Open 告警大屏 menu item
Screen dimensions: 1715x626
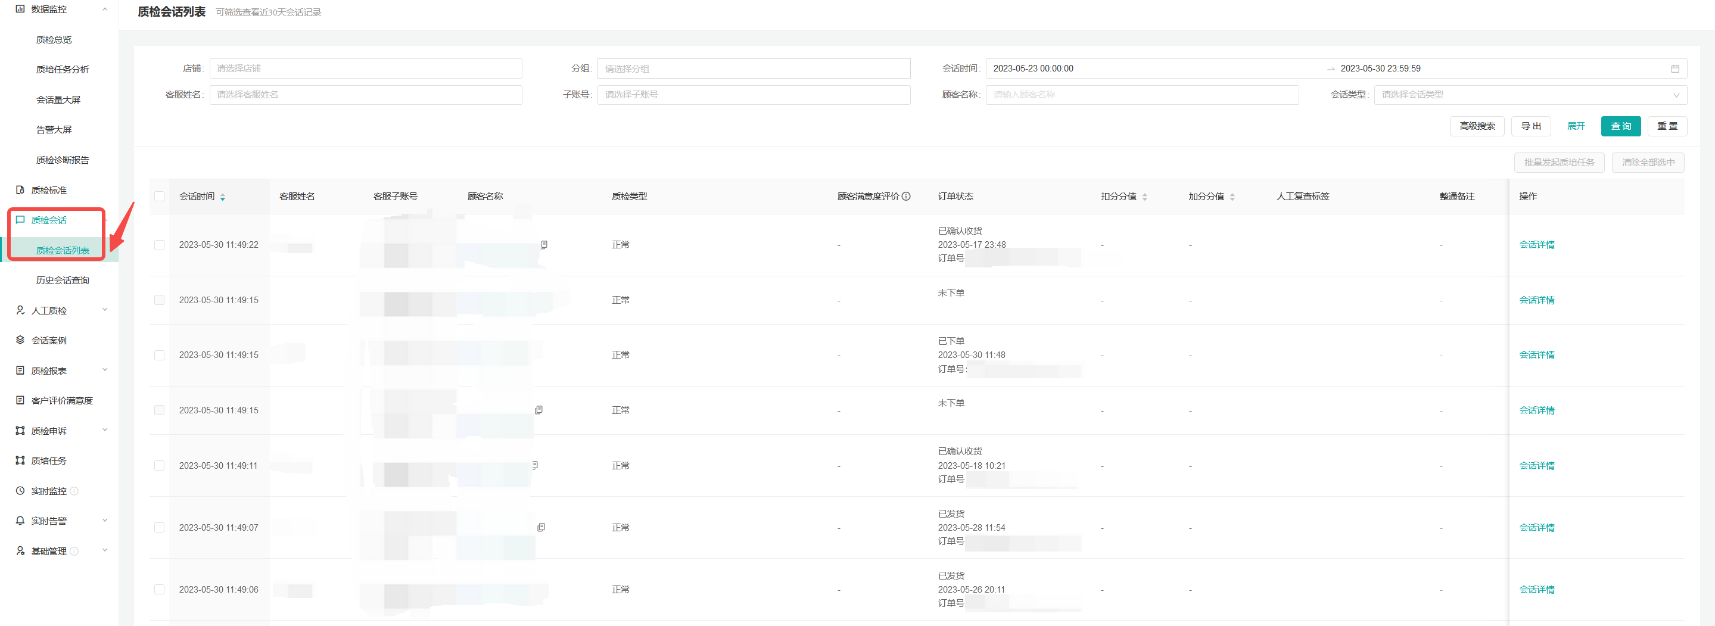(x=54, y=130)
